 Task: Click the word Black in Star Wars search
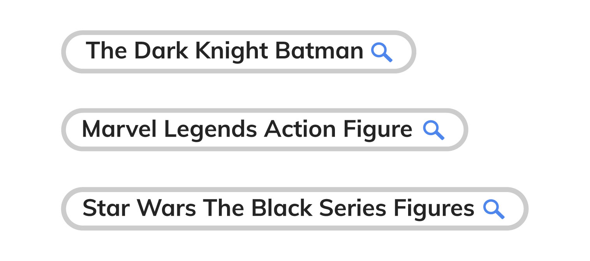click(282, 208)
